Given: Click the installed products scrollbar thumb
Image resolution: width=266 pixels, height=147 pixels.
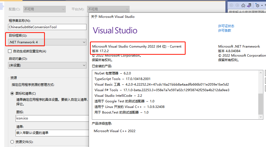Looking at the screenshot, I should point(261,104).
